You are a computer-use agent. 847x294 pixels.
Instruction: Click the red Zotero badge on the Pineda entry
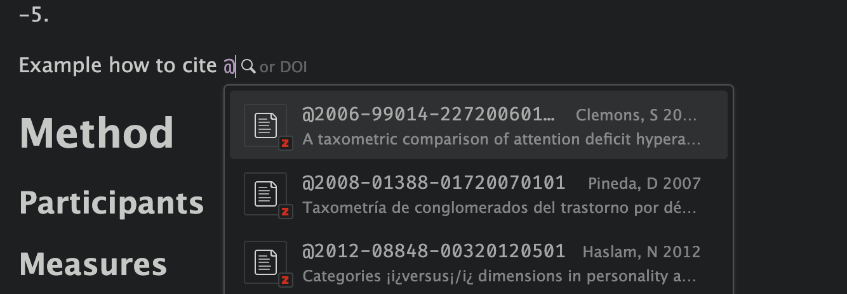point(285,212)
